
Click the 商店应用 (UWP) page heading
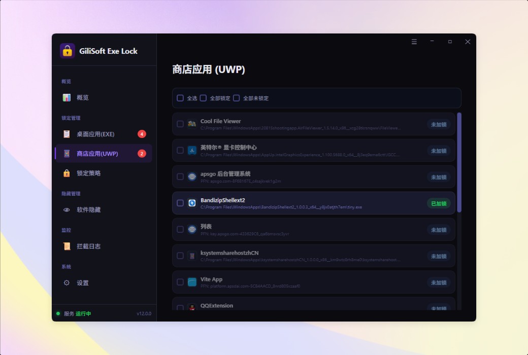click(x=209, y=69)
